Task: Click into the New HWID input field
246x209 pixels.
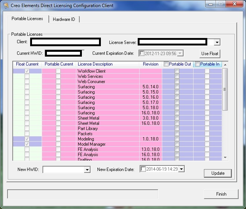Action: coord(64,170)
